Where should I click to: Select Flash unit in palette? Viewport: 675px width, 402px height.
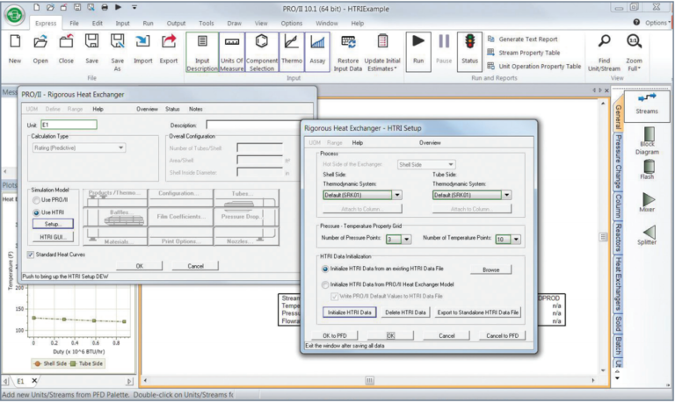647,169
